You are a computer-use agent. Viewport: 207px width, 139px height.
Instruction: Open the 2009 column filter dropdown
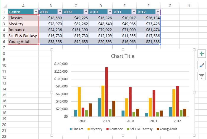click(x=86, y=12)
